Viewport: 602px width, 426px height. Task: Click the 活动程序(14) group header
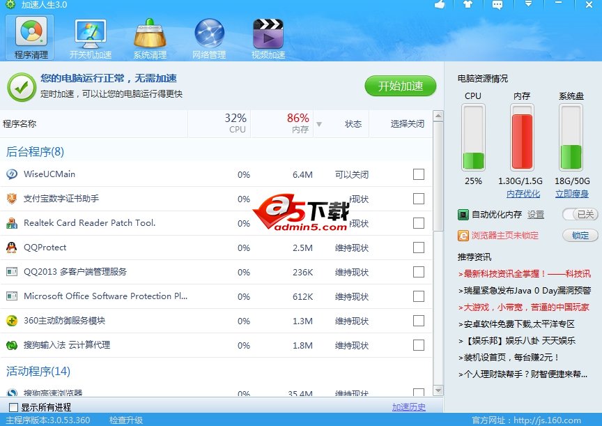pos(38,371)
